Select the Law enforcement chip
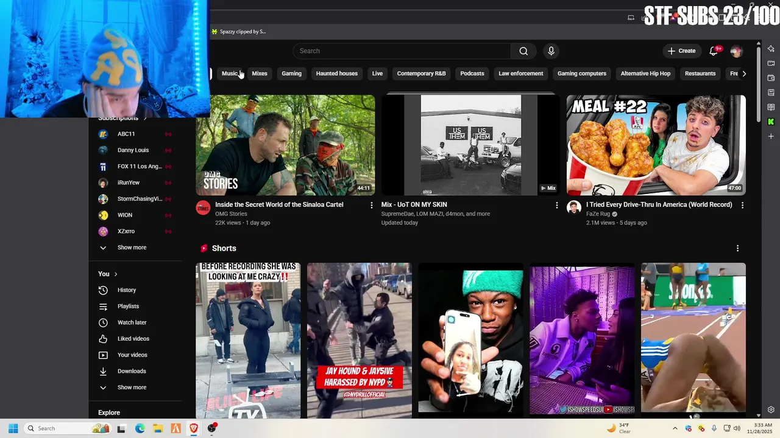The image size is (780, 438). click(x=521, y=74)
